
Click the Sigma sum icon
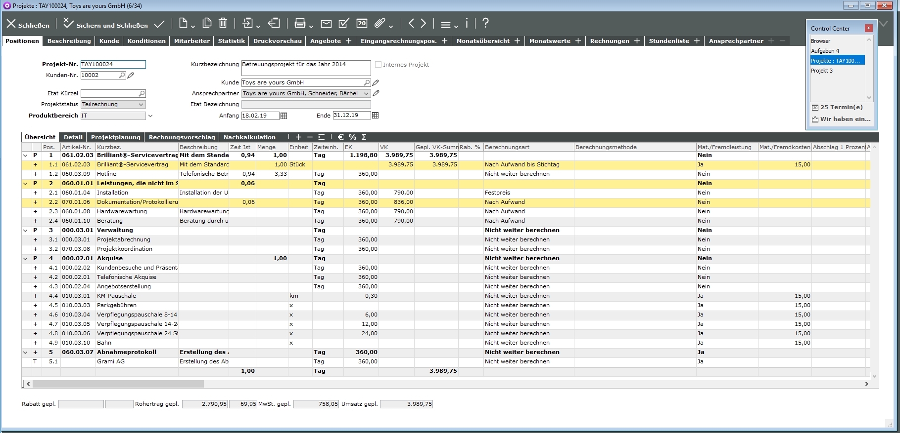364,137
